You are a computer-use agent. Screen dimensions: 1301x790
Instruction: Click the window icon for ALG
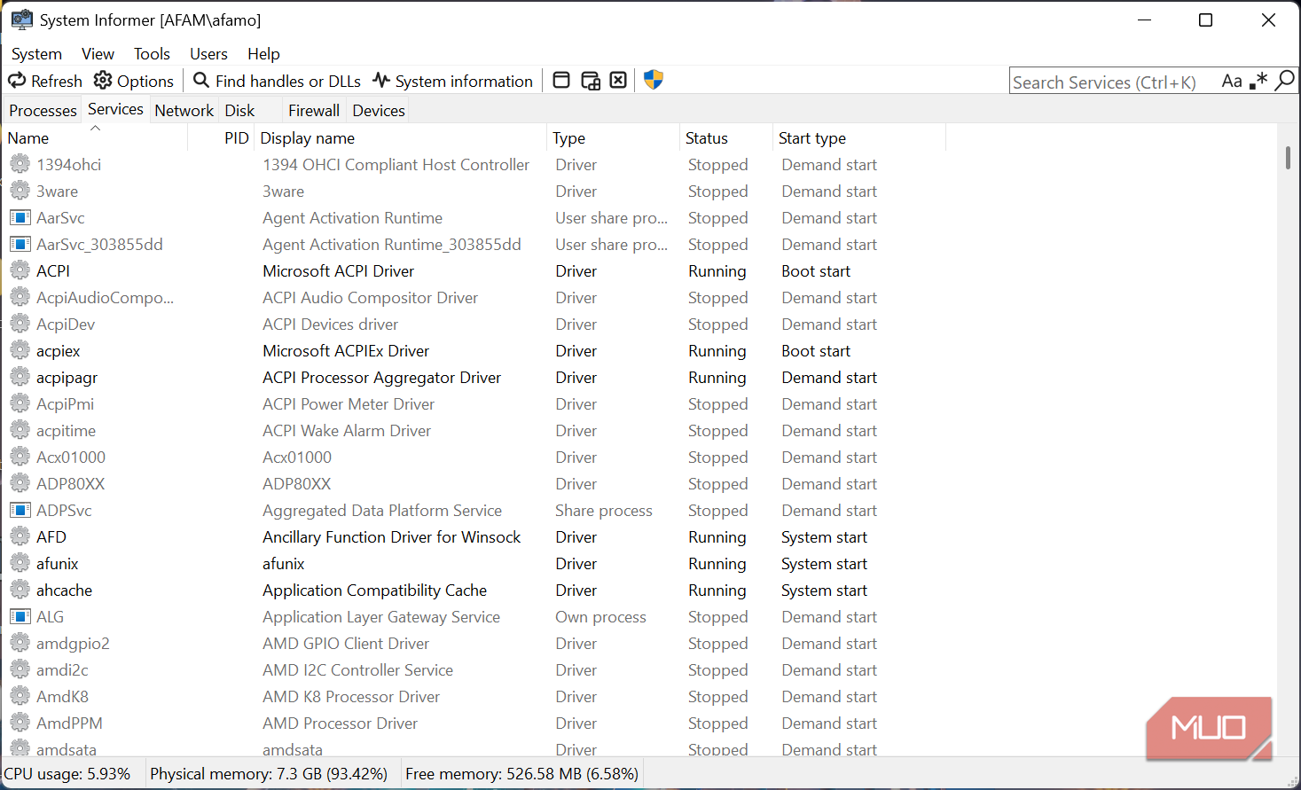[20, 616]
